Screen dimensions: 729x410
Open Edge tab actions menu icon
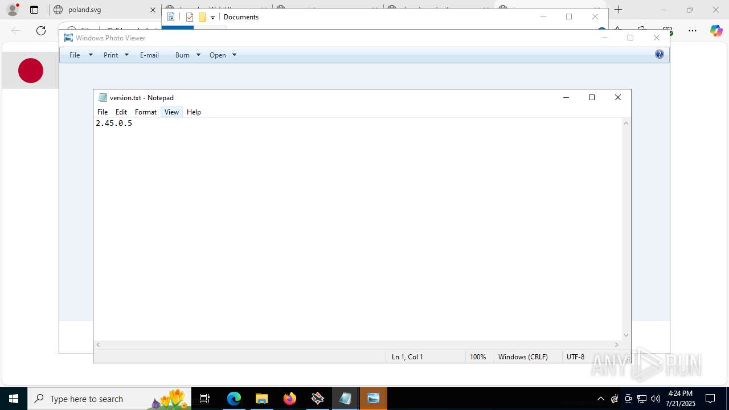(x=34, y=10)
